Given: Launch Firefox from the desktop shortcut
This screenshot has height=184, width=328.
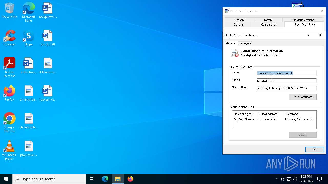Looking at the screenshot, I should [9, 93].
